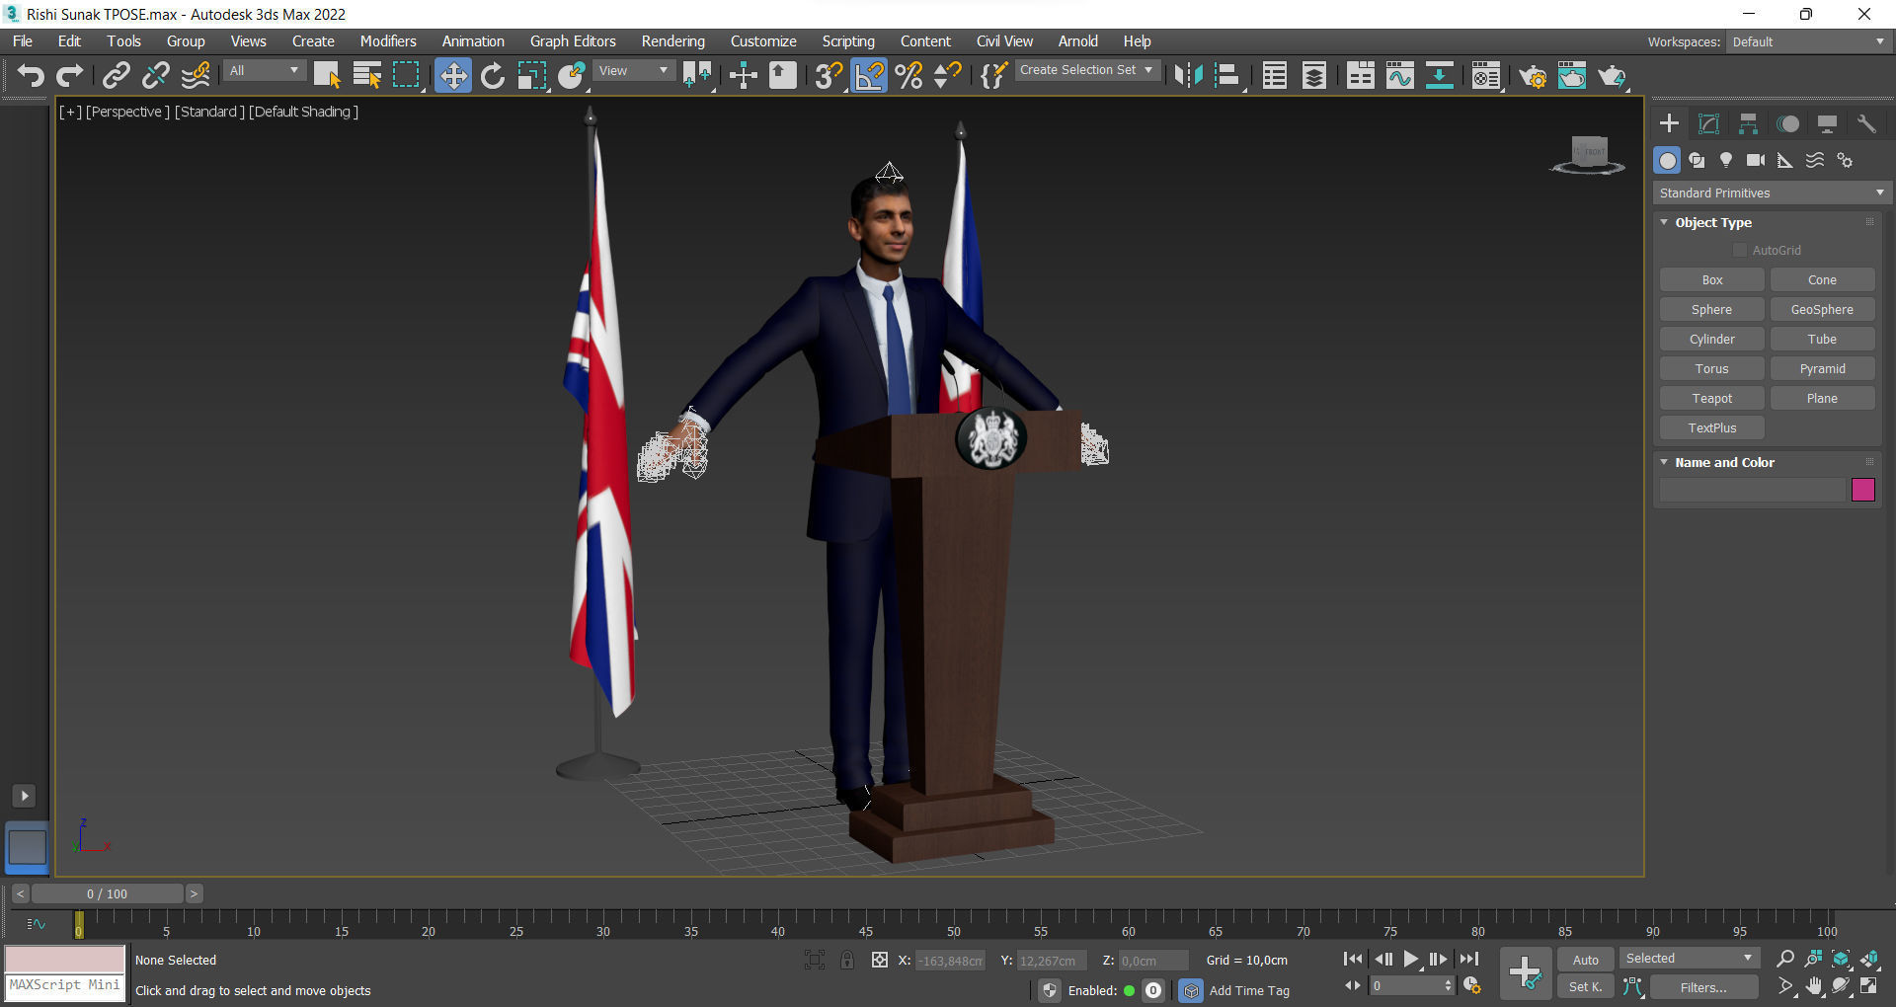Open the Graph Editors menu
The height and width of the screenshot is (1007, 1896).
pyautogui.click(x=573, y=41)
